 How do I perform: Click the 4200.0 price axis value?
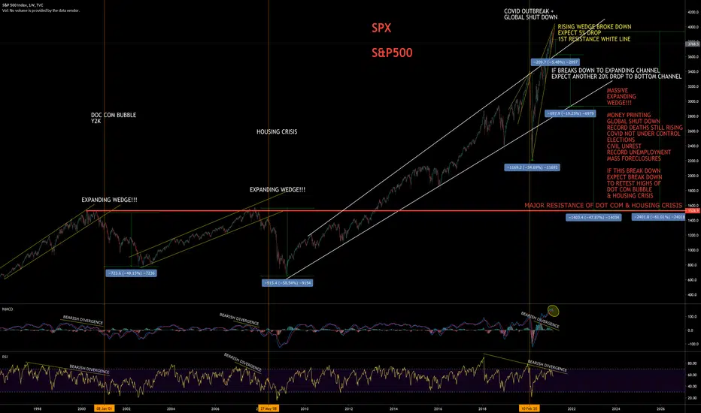693,12
